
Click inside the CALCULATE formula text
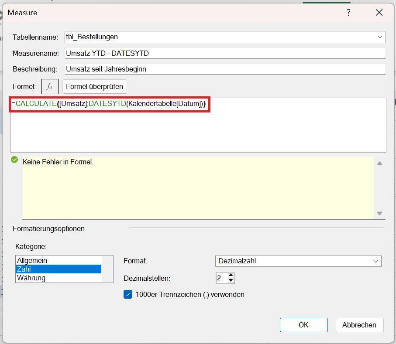(109, 104)
